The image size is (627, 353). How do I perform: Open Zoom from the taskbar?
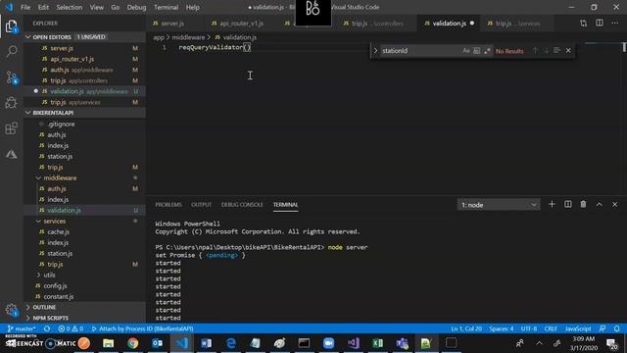pos(329,343)
